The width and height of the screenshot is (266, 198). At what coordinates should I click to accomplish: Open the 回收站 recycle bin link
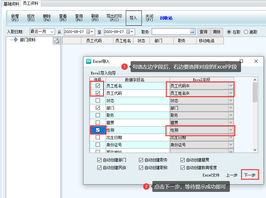click(166, 18)
